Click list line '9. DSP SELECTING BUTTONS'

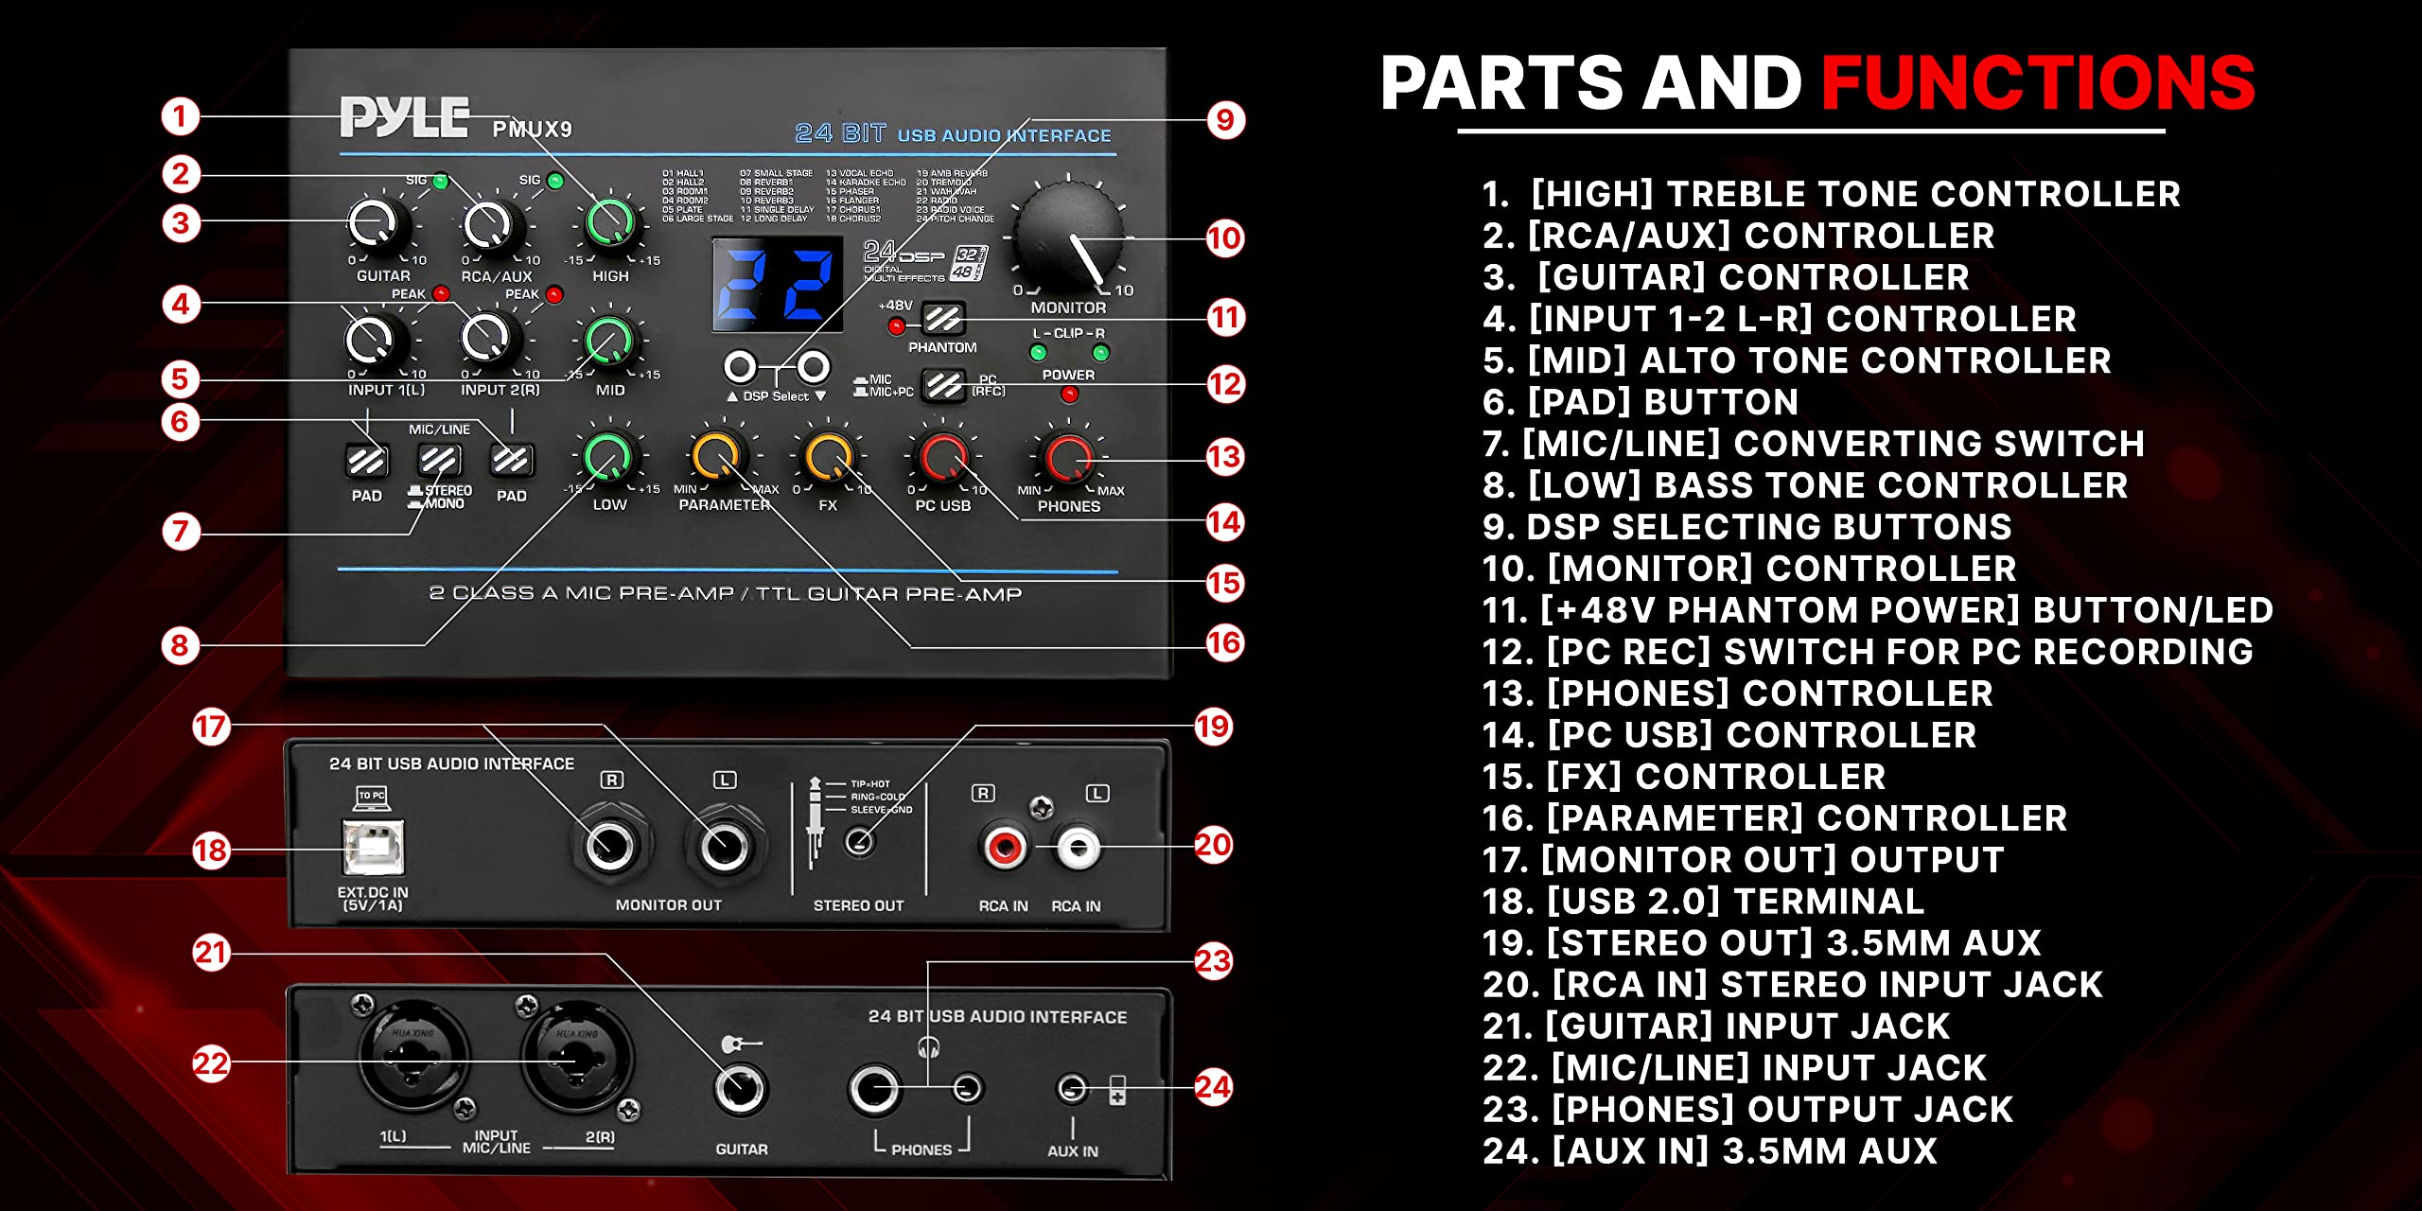click(x=1746, y=527)
